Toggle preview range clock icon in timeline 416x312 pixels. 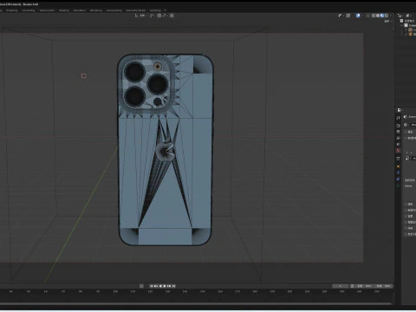tap(352, 286)
